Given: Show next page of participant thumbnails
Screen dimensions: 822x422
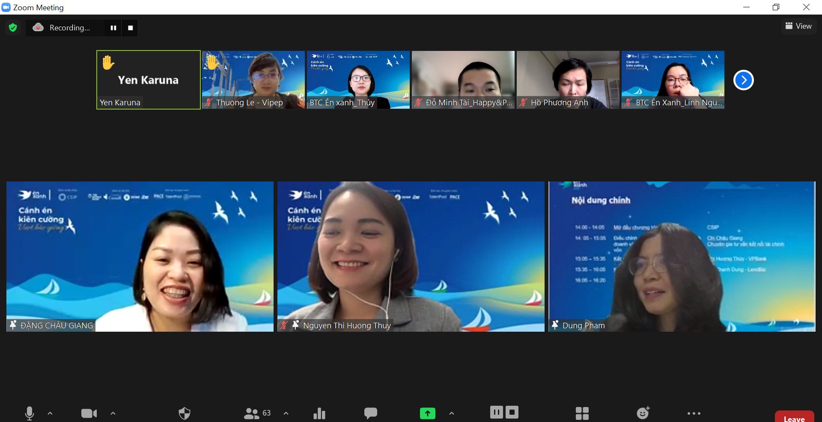Looking at the screenshot, I should point(744,80).
